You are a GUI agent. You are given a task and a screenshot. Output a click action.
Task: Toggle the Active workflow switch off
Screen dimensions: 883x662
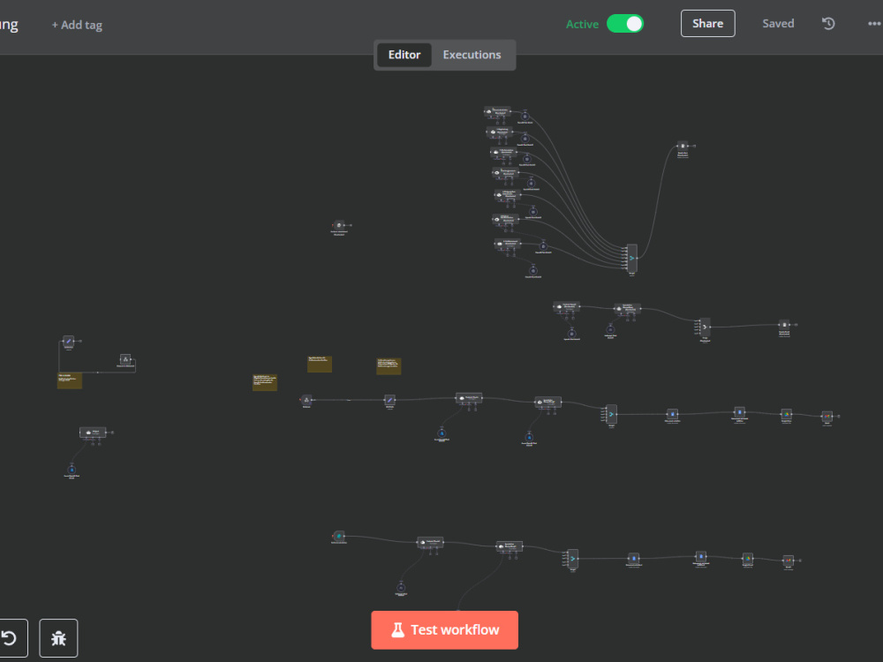625,24
